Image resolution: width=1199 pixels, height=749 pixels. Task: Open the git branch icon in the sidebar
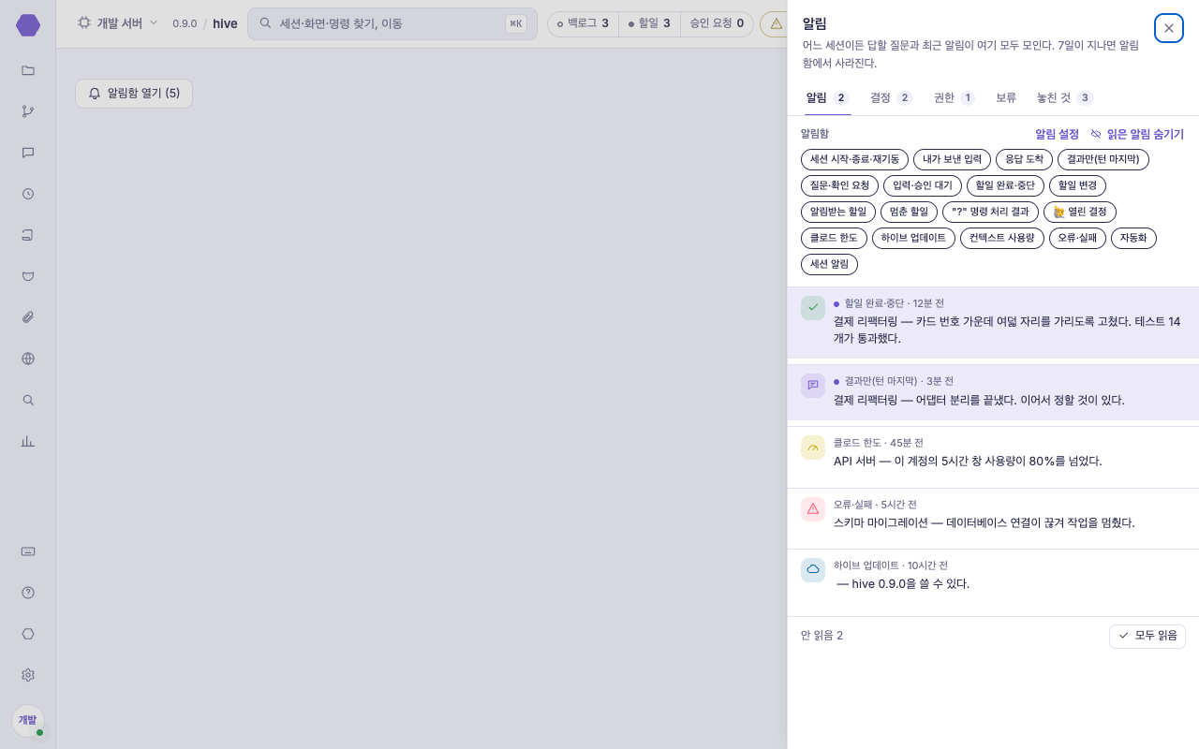click(28, 111)
